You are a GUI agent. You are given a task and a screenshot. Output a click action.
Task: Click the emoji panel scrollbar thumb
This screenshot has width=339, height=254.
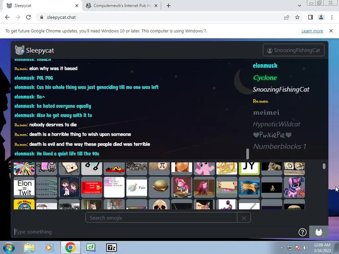pos(324,166)
